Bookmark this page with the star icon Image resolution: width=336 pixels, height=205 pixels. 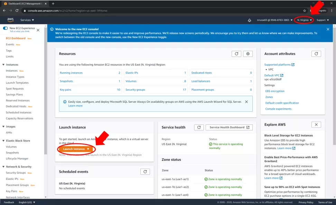(x=305, y=10)
